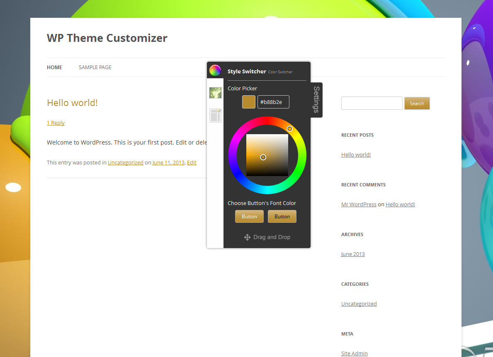The width and height of the screenshot is (493, 357).
Task: Click the gold Search button
Action: click(417, 103)
